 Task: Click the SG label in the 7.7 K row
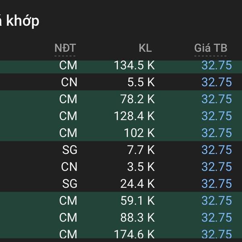pos(69,150)
